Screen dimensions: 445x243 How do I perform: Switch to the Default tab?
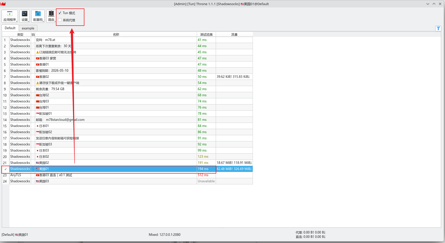pyautogui.click(x=10, y=28)
